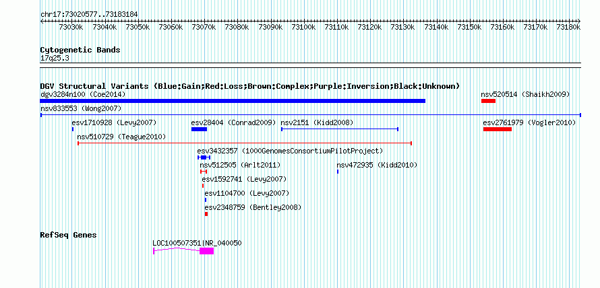This screenshot has height=288, width=600.
Task: Open the nsv472935 (Kidd2010) label
Action: click(x=377, y=165)
